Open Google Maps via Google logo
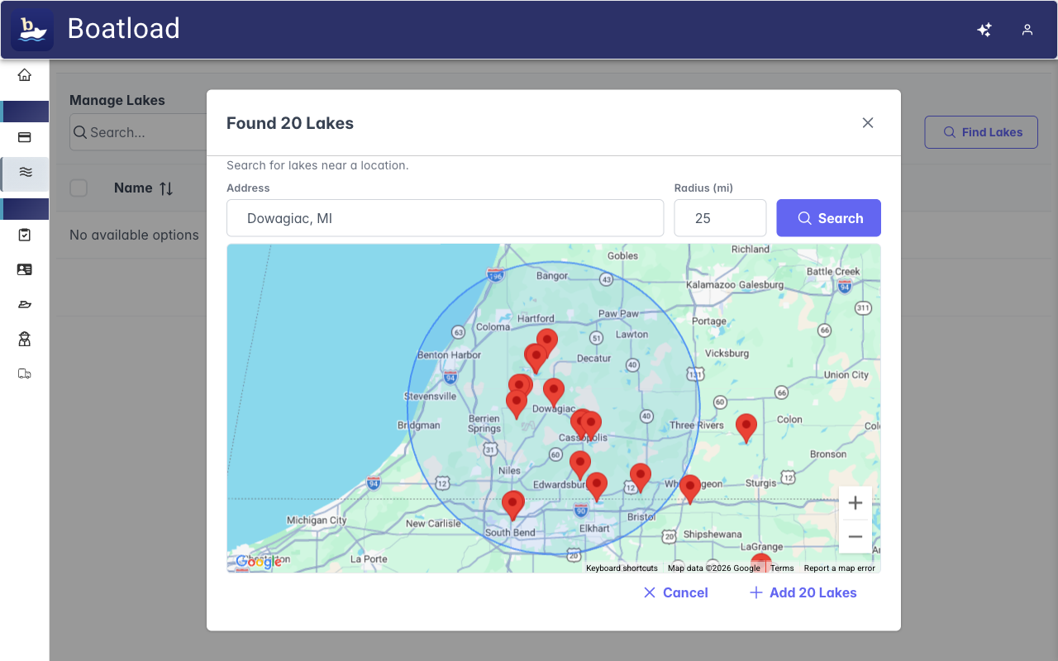Image resolution: width=1058 pixels, height=661 pixels. pos(258,562)
